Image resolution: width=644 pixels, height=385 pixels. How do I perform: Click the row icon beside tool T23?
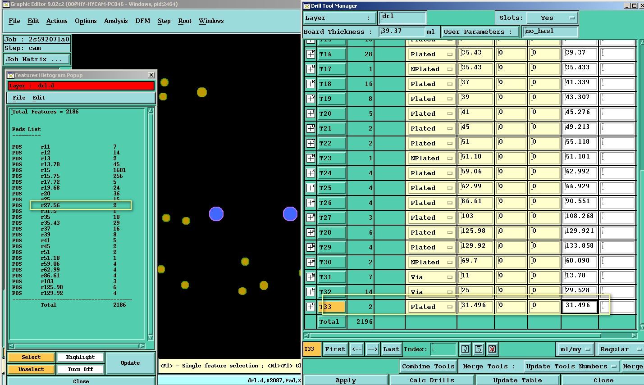point(311,158)
